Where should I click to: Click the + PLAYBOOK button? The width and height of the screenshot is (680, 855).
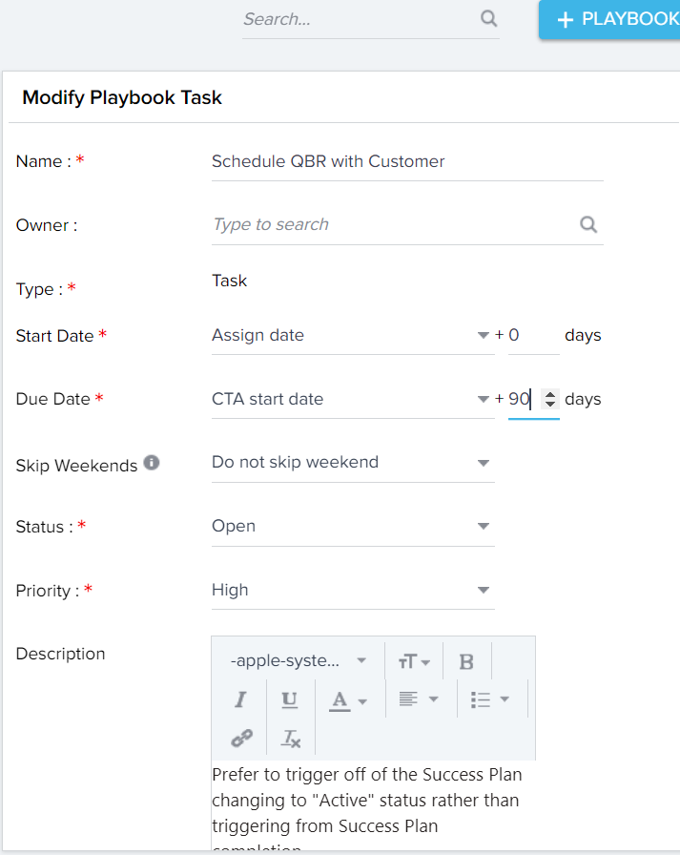click(609, 20)
